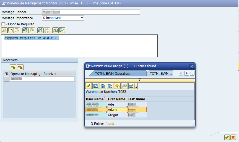Switch to the TCTM: EWM Operators tab
The width and height of the screenshot is (239, 142).
coord(116,73)
